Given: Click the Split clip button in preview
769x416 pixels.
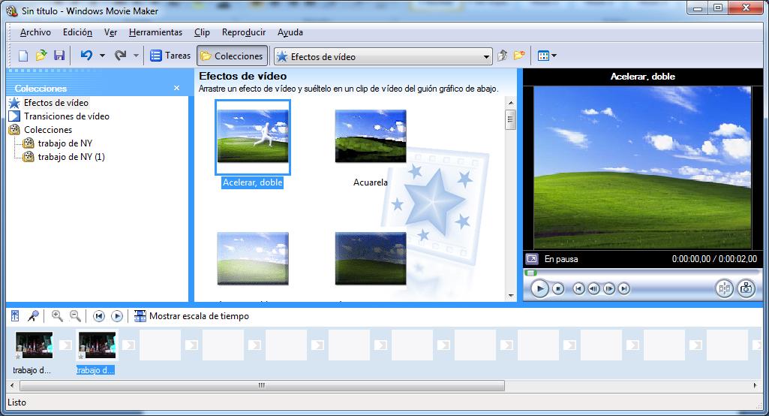Looking at the screenshot, I should pos(724,288).
